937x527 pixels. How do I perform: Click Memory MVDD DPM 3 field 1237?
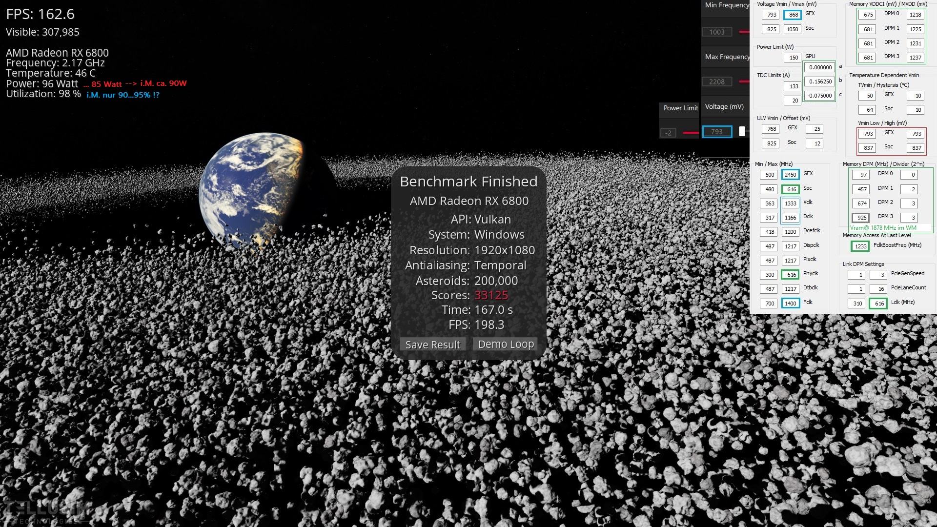915,58
